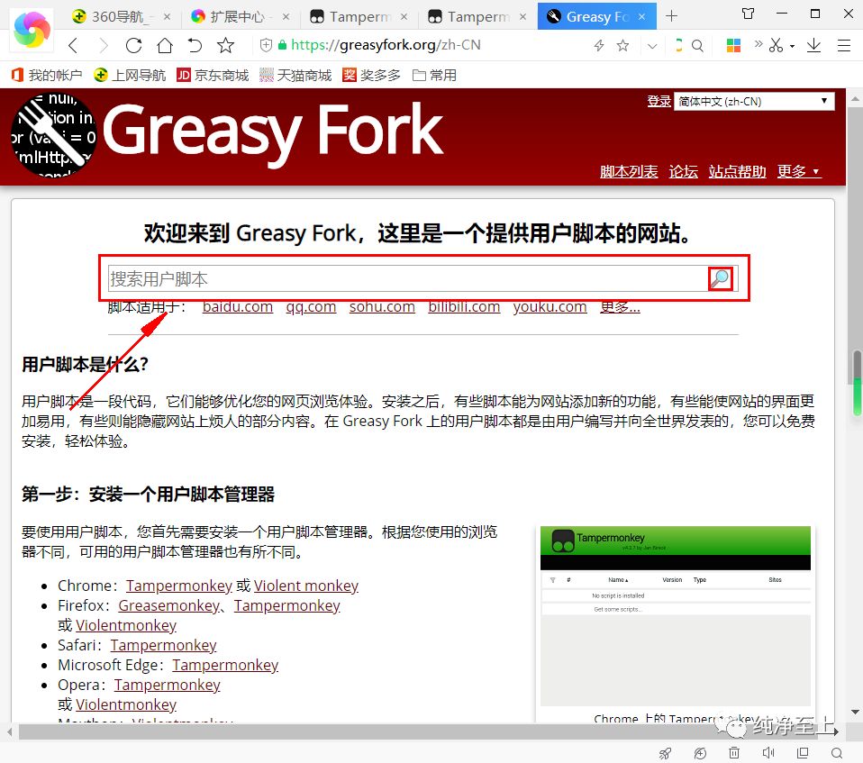Open 京东商城 bookmark
The width and height of the screenshot is (863, 763).
[x=213, y=75]
